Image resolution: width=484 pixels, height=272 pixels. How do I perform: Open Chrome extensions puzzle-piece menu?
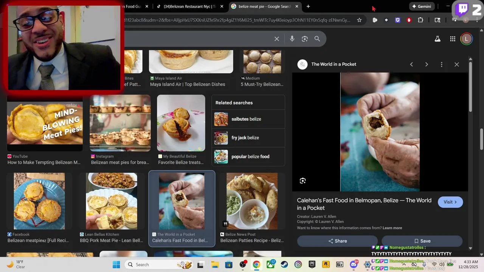click(420, 20)
